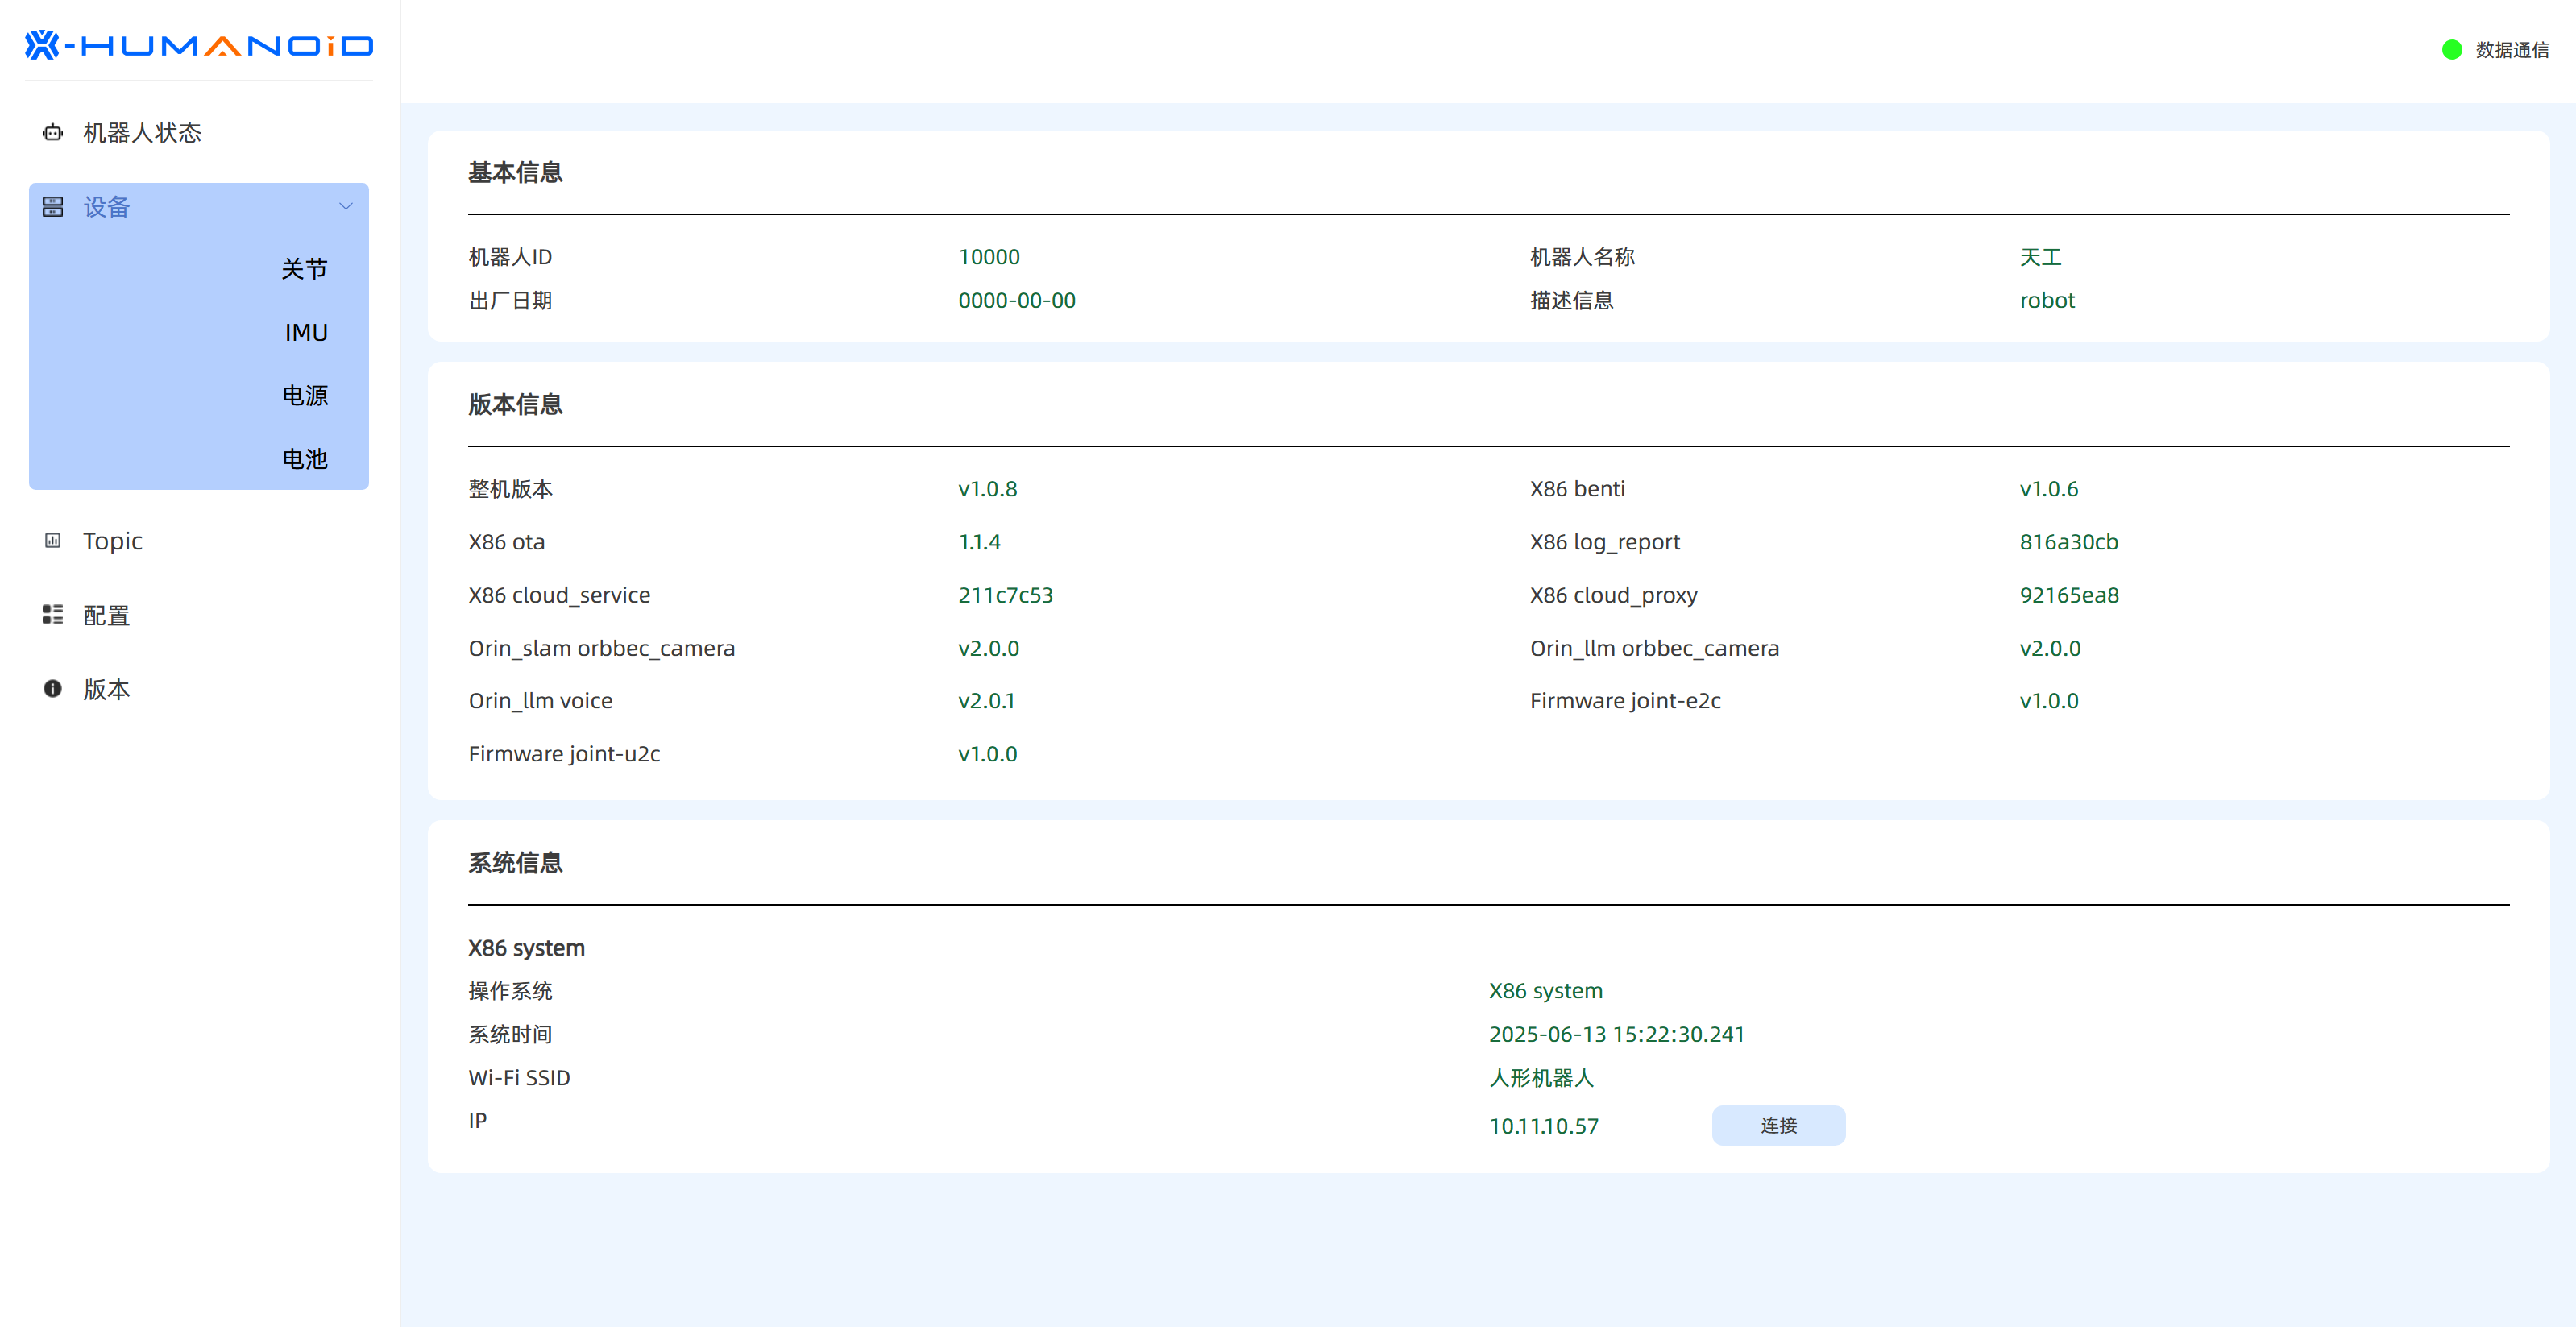Click the green data communication indicator
This screenshot has width=2576, height=1327.
[x=2451, y=50]
